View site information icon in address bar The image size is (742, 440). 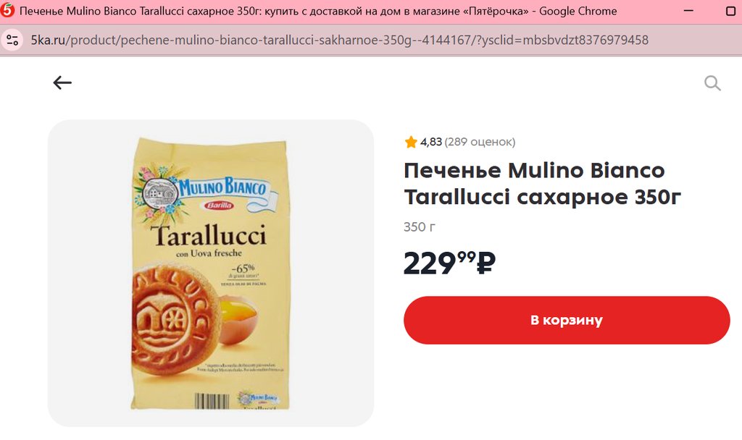(x=12, y=40)
